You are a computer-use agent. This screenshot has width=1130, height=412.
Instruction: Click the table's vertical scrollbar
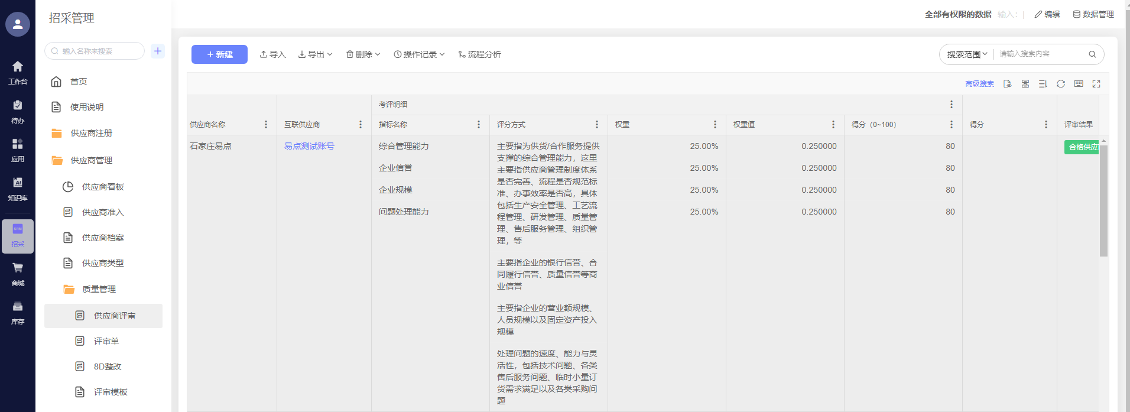pos(1103,201)
